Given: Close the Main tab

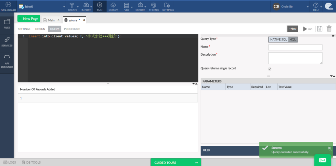Looking at the screenshot, I should (x=58, y=20).
